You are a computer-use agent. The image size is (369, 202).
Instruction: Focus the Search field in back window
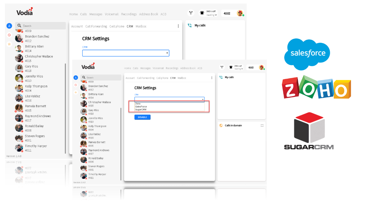click(40, 26)
